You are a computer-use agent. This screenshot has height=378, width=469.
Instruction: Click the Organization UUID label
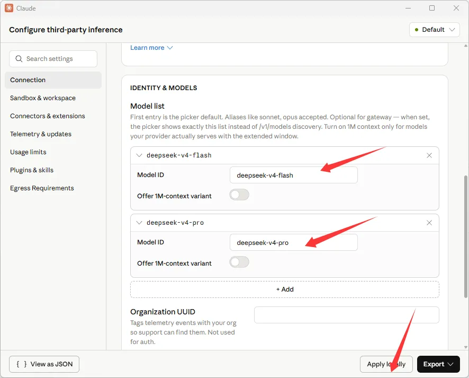163,312
